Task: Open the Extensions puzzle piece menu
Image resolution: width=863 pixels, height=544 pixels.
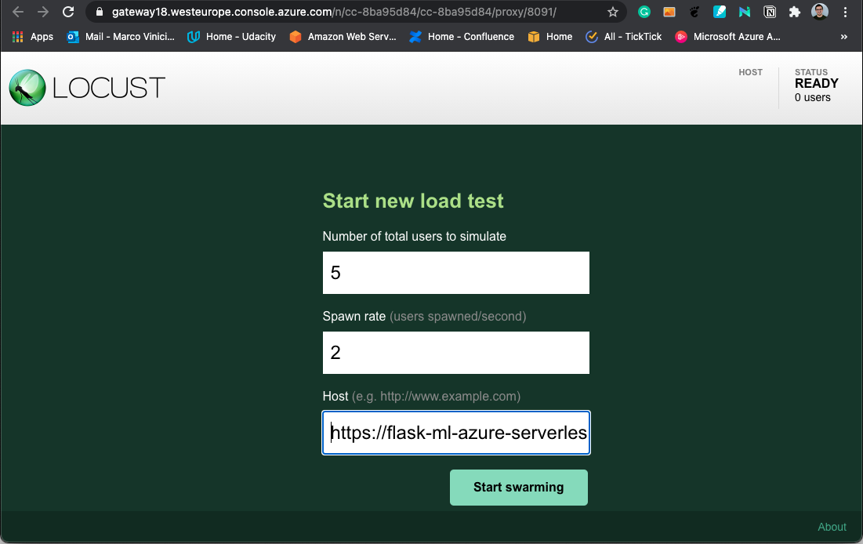Action: click(x=794, y=12)
